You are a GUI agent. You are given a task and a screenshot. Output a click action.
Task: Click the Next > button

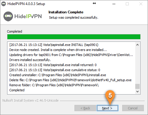click(x=107, y=108)
